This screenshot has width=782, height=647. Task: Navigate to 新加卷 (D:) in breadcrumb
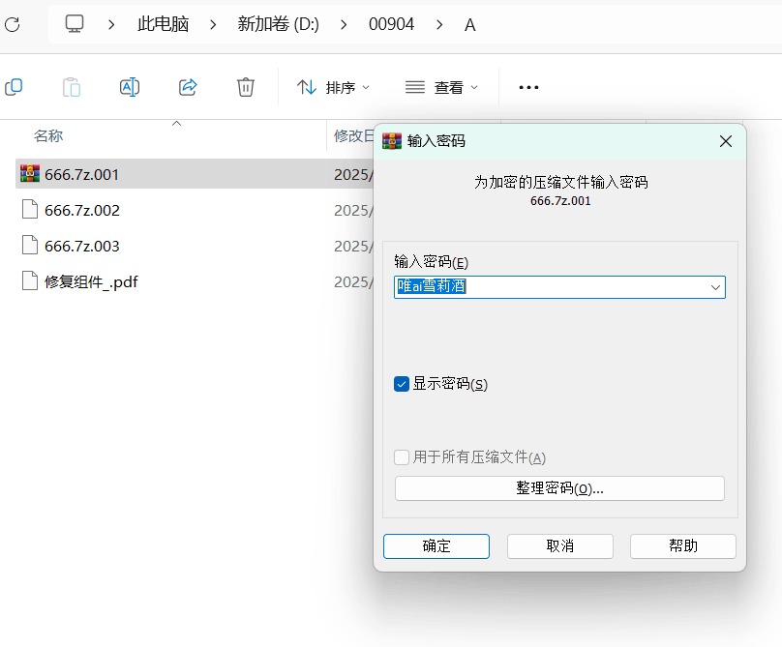(x=278, y=24)
